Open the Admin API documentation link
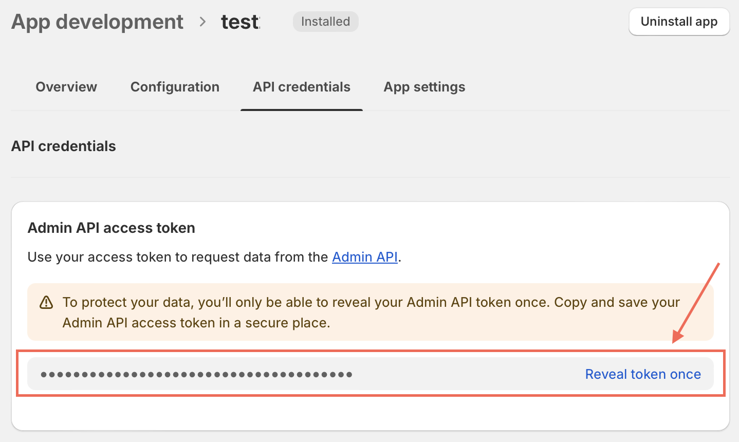Screen dimensions: 739x442 click(365, 256)
